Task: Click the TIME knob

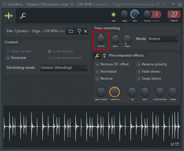Action: pyautogui.click(x=127, y=39)
